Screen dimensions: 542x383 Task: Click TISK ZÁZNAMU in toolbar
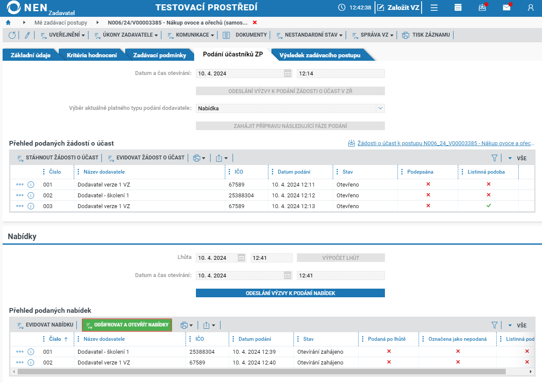pyautogui.click(x=426, y=35)
